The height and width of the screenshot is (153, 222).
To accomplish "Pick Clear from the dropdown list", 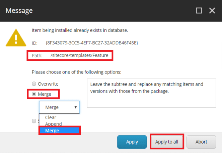I will click(x=51, y=117).
